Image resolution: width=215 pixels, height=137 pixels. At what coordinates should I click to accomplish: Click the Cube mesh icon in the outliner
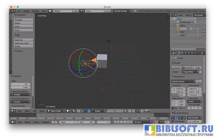click(178, 32)
